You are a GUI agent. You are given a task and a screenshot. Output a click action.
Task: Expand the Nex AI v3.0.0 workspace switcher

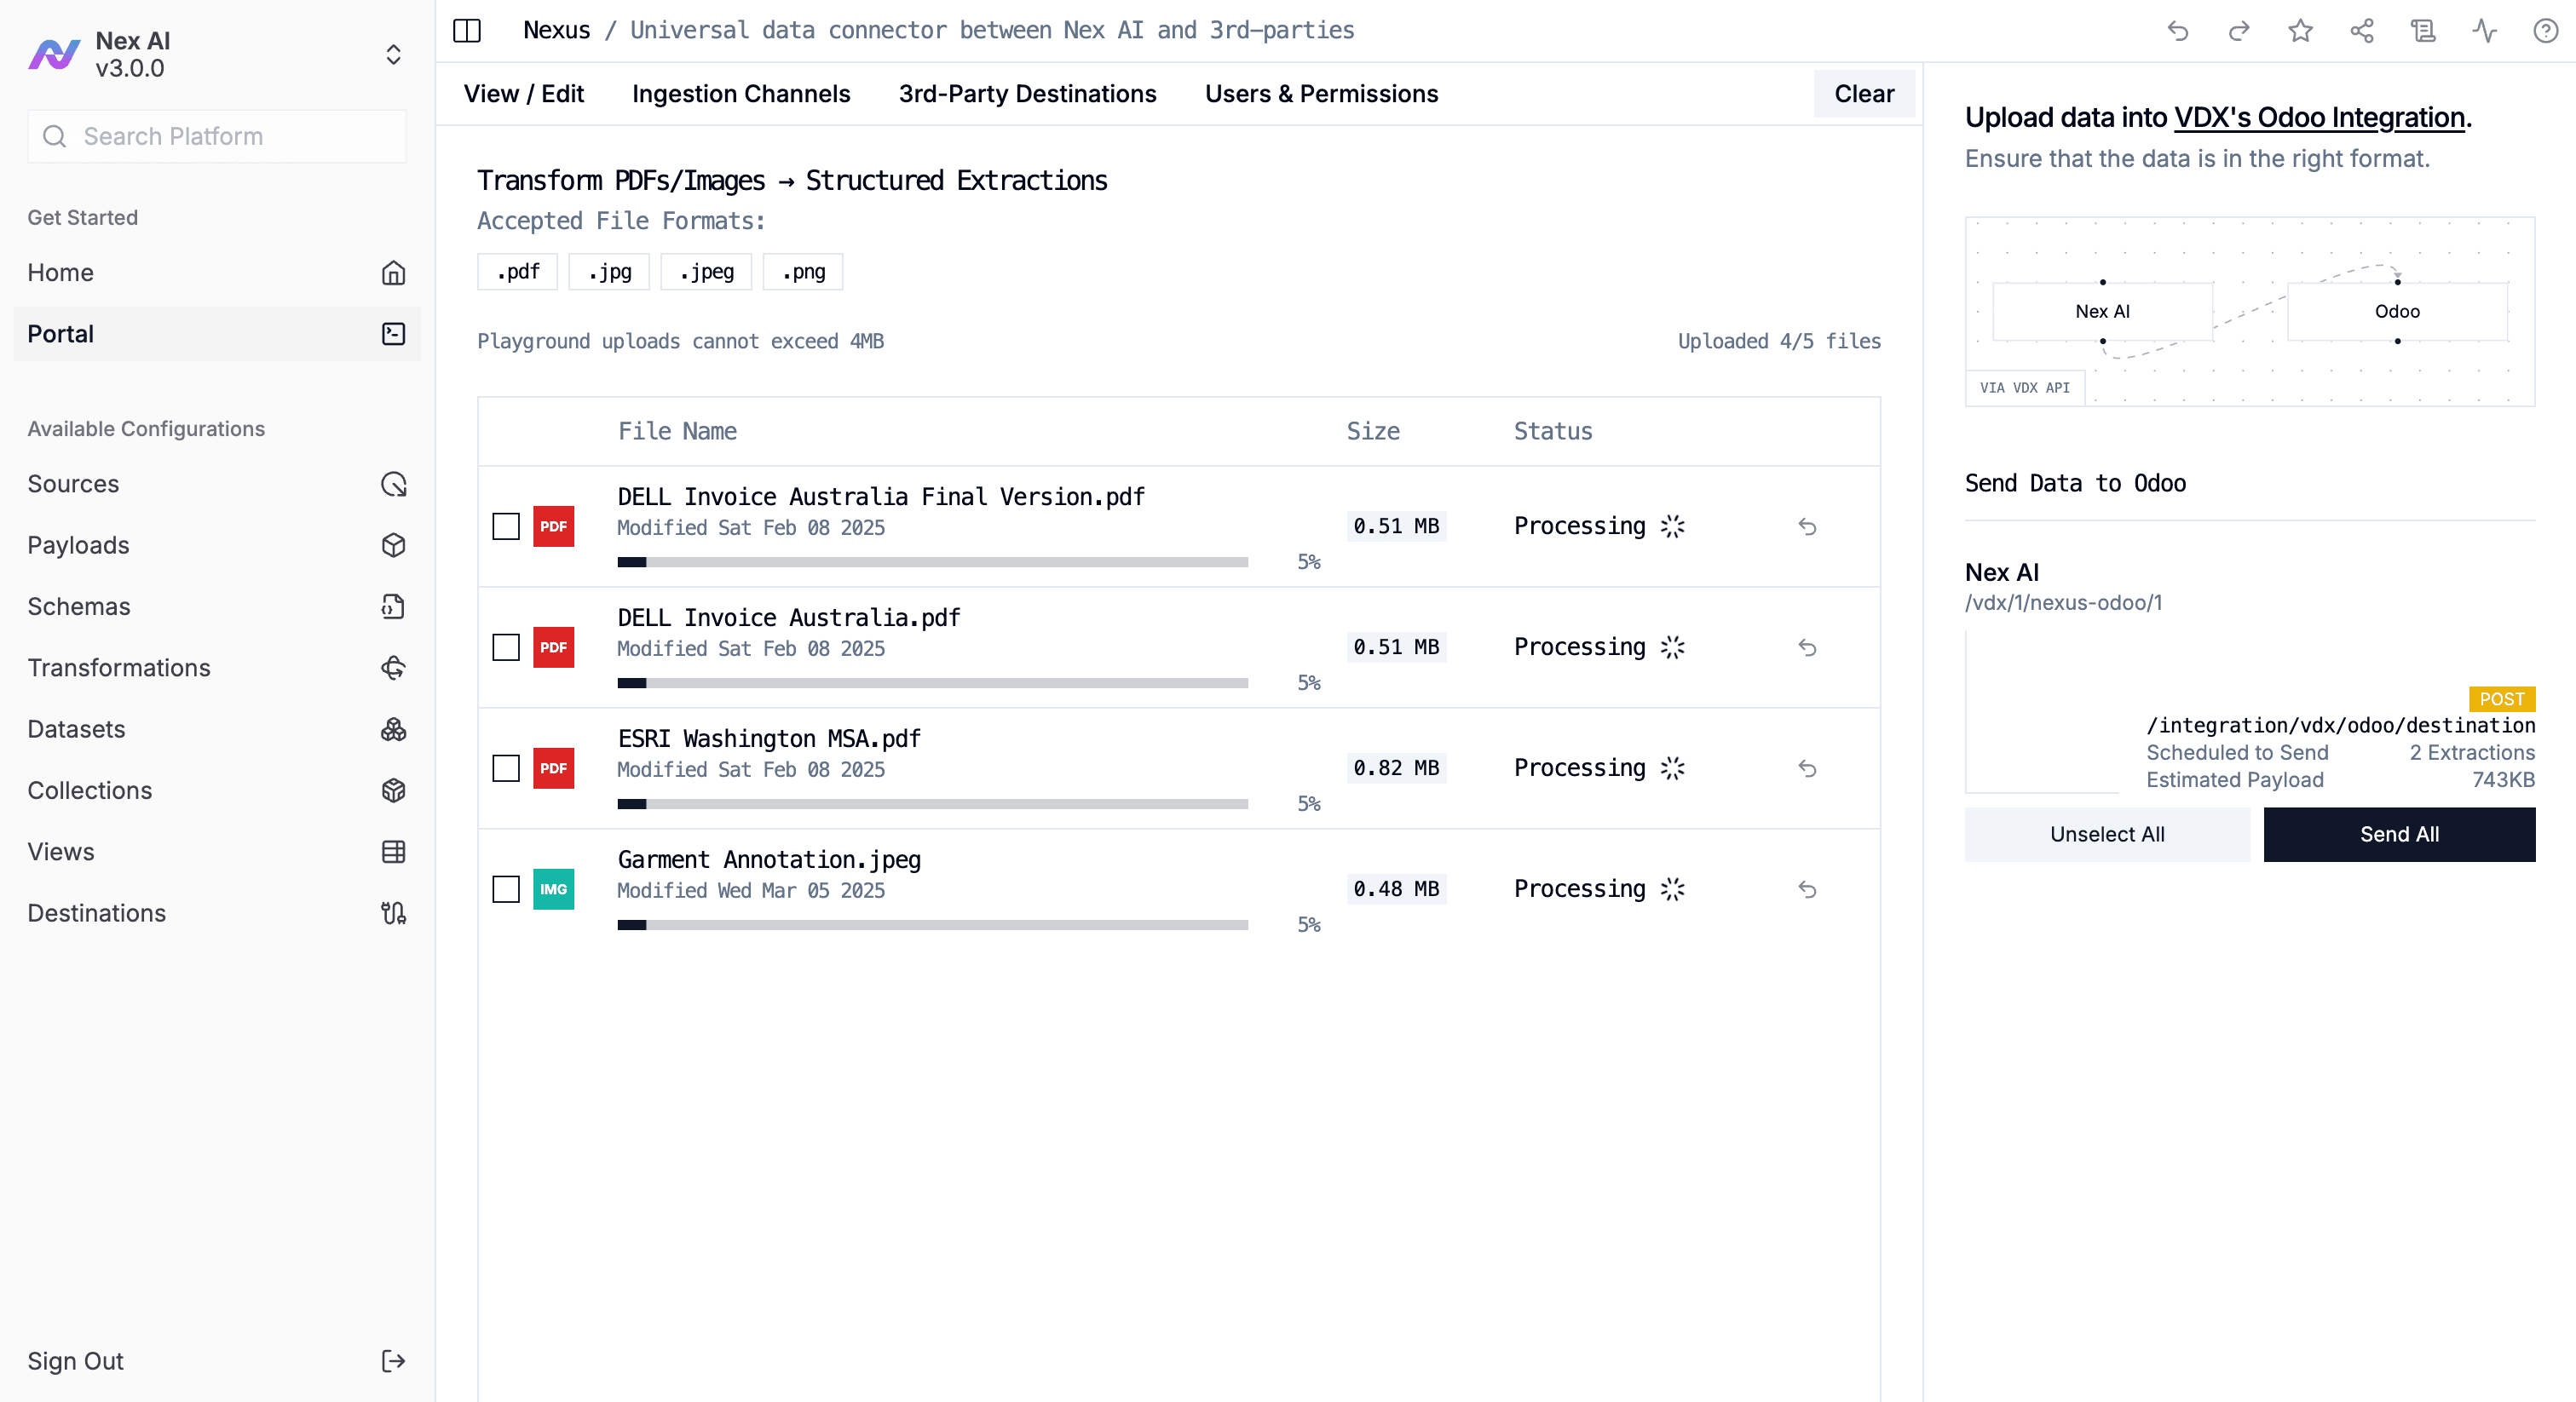[393, 54]
